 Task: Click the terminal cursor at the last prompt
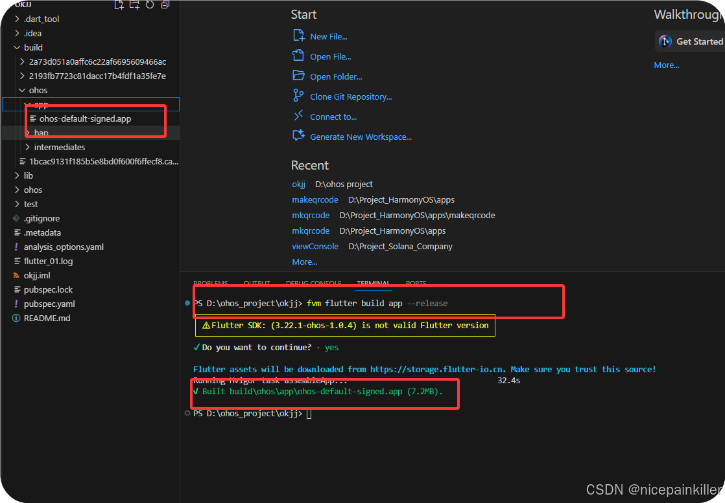pyautogui.click(x=309, y=414)
